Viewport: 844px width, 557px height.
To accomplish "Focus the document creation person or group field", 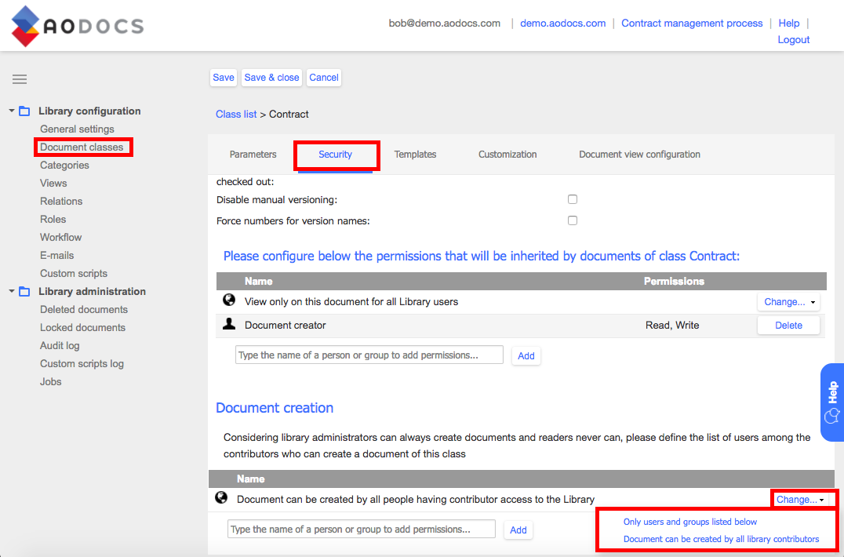I will click(x=361, y=529).
